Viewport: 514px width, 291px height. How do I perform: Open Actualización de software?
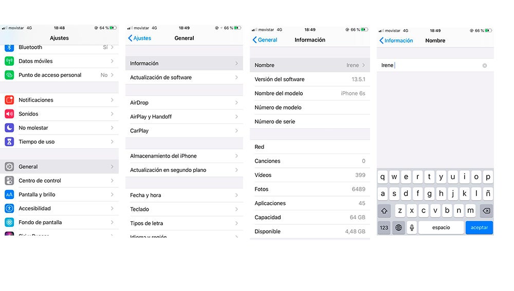184,77
